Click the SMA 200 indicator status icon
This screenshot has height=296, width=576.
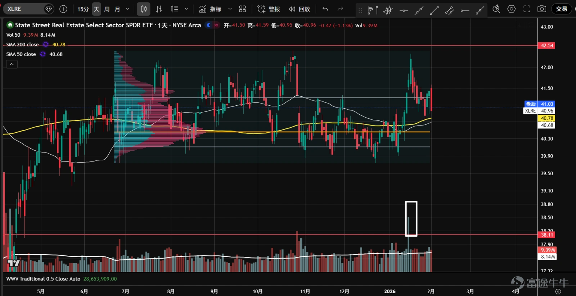(x=46, y=45)
